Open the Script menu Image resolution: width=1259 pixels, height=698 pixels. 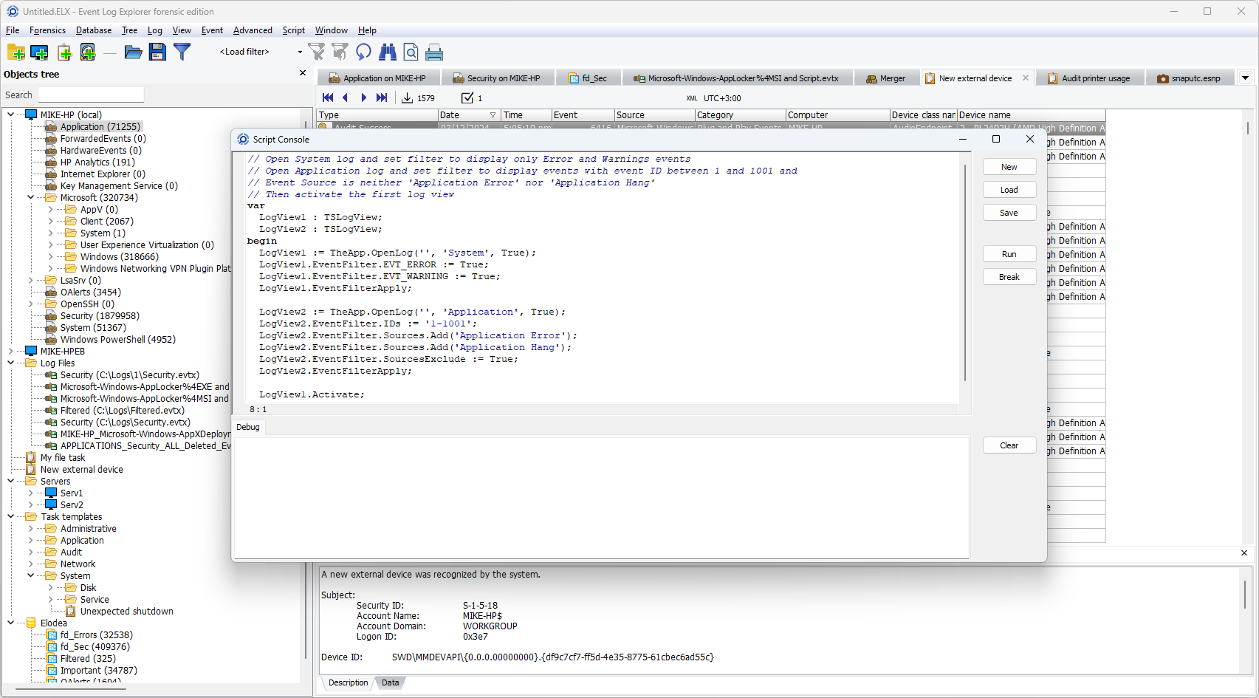tap(293, 30)
